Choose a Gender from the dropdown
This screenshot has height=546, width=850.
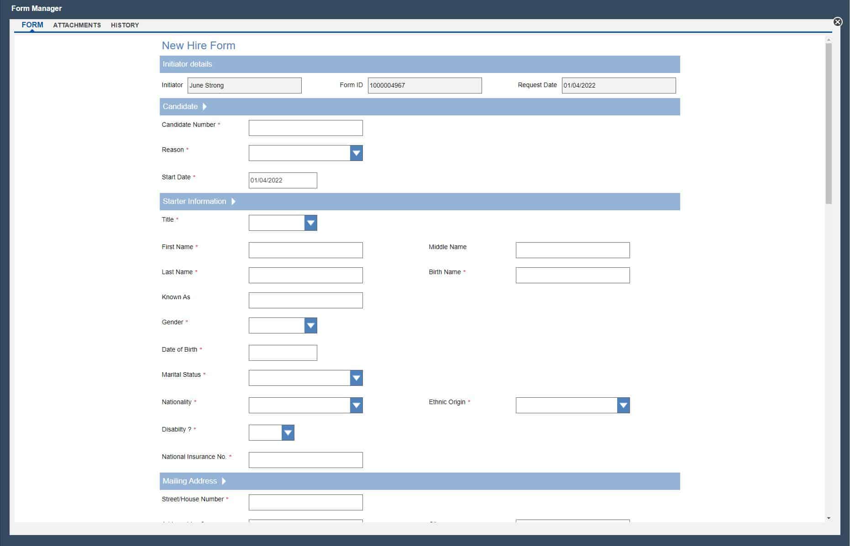[310, 326]
